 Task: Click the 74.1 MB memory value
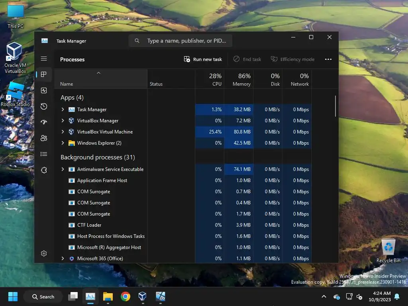click(x=242, y=169)
